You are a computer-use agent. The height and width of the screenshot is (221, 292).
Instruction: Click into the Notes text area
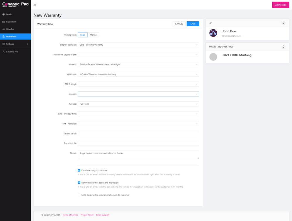138,155
